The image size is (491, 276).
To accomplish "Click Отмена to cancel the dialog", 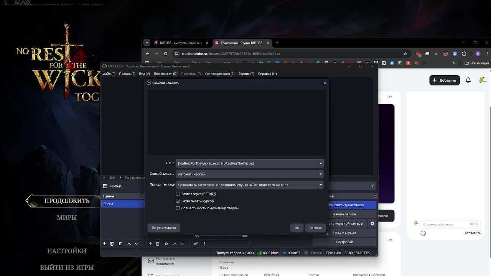I will 315,228.
